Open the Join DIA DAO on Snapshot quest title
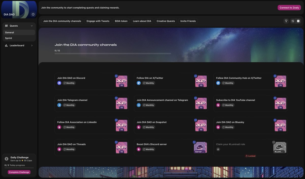 coord(151,122)
